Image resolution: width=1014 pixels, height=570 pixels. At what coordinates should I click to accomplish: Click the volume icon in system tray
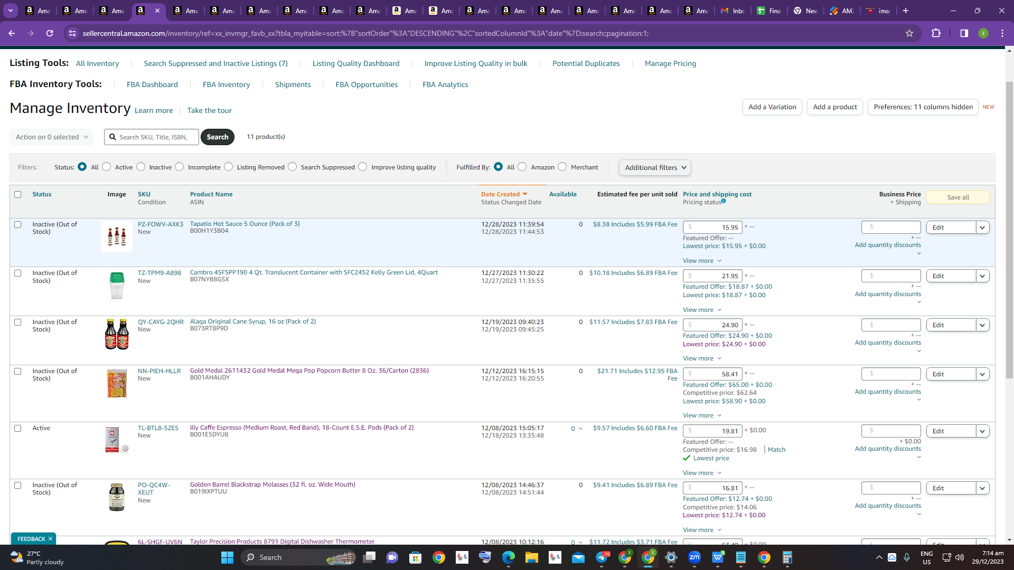click(x=960, y=557)
